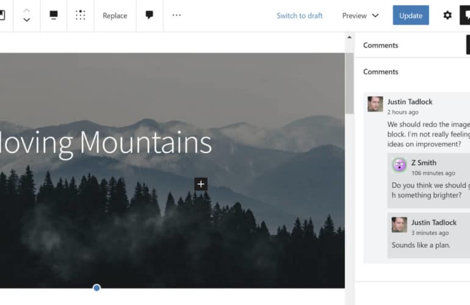Click the Update button
Image resolution: width=470 pixels, height=305 pixels.
[411, 15]
